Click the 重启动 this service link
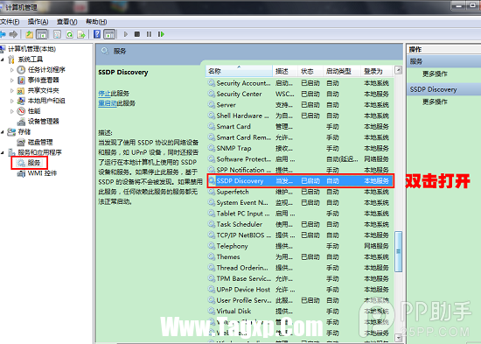This screenshot has width=481, height=344. click(108, 103)
